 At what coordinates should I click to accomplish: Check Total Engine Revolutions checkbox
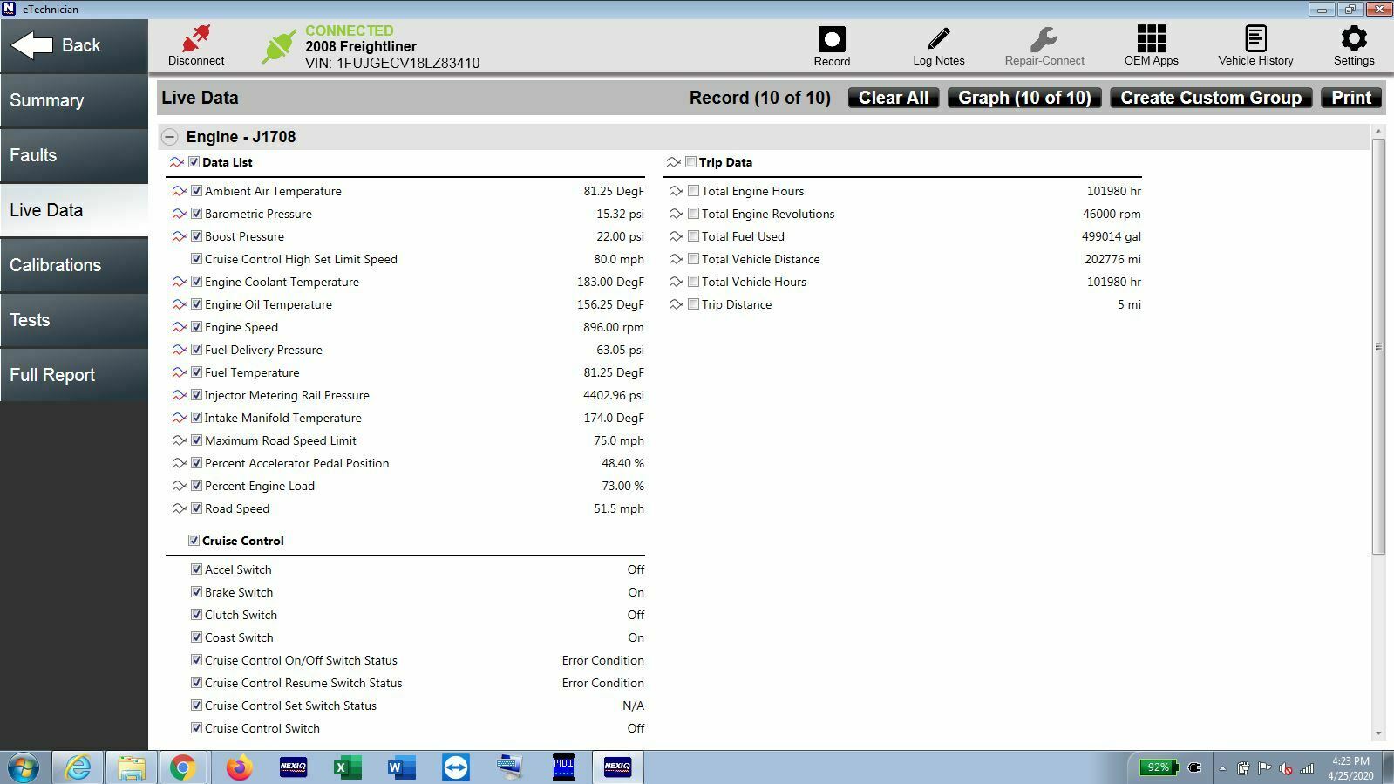click(693, 214)
